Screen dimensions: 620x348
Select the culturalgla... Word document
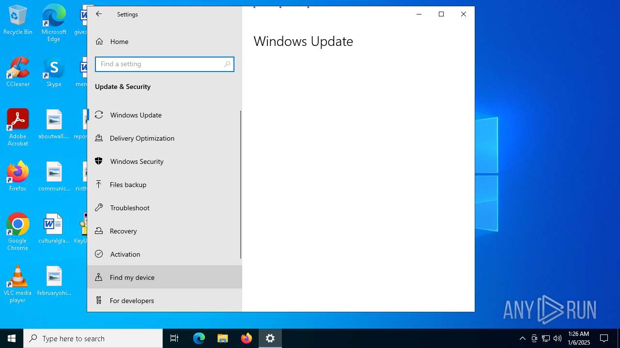click(54, 229)
